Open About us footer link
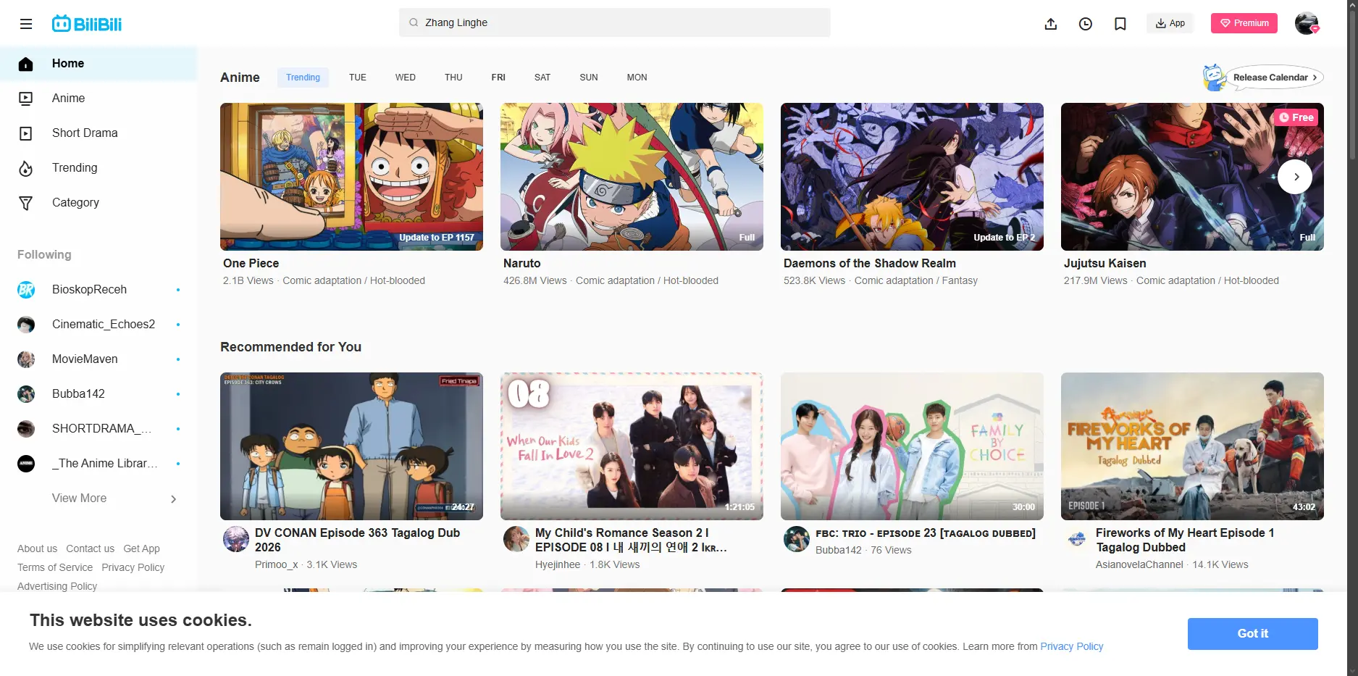 tap(37, 548)
